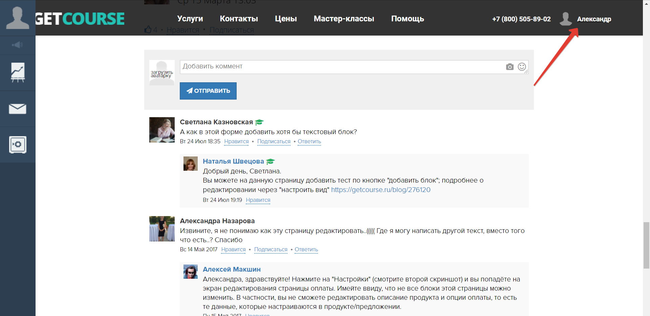Go to the Цены menu item
This screenshot has height=316, width=650.
(x=286, y=19)
